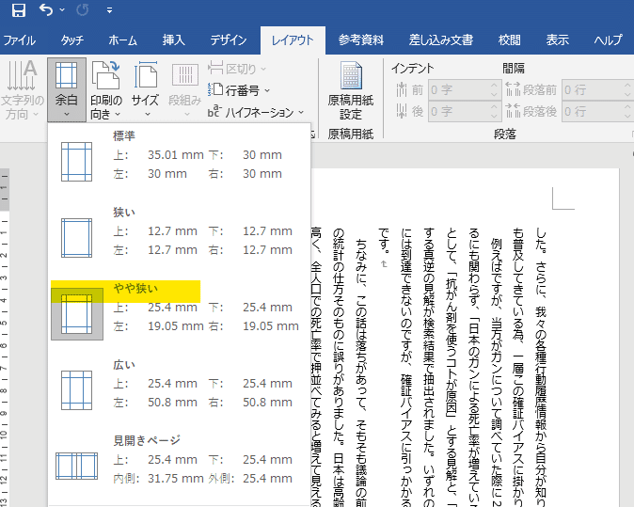Decrease the indent 後 value with down arrow
This screenshot has height=507, width=634.
tap(494, 117)
